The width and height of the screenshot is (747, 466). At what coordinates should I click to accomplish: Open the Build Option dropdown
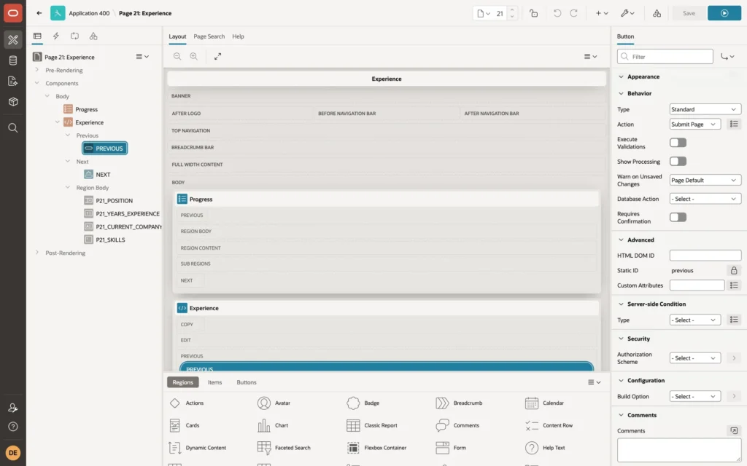[x=694, y=397]
